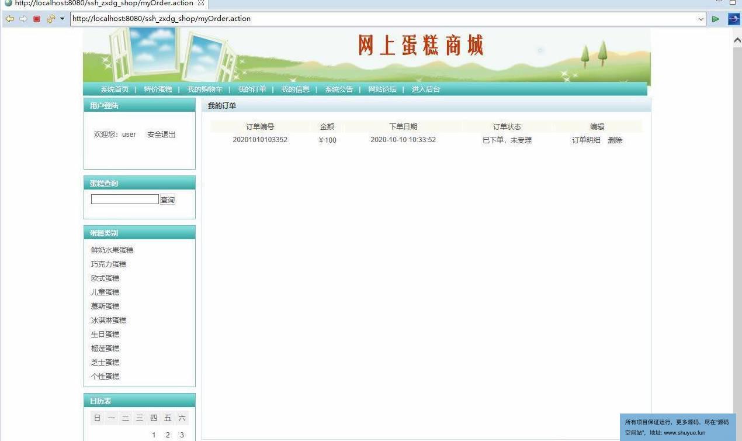Image resolution: width=742 pixels, height=441 pixels.
Task: Open the 冰淇淋蛋糕 category
Action: [x=109, y=321]
